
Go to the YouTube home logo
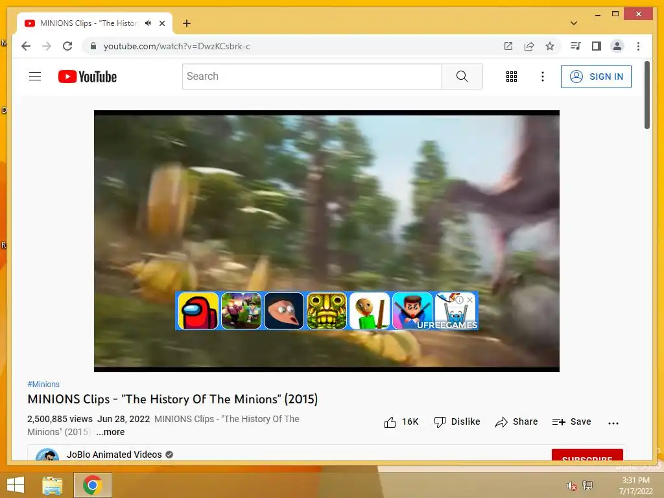(x=88, y=77)
